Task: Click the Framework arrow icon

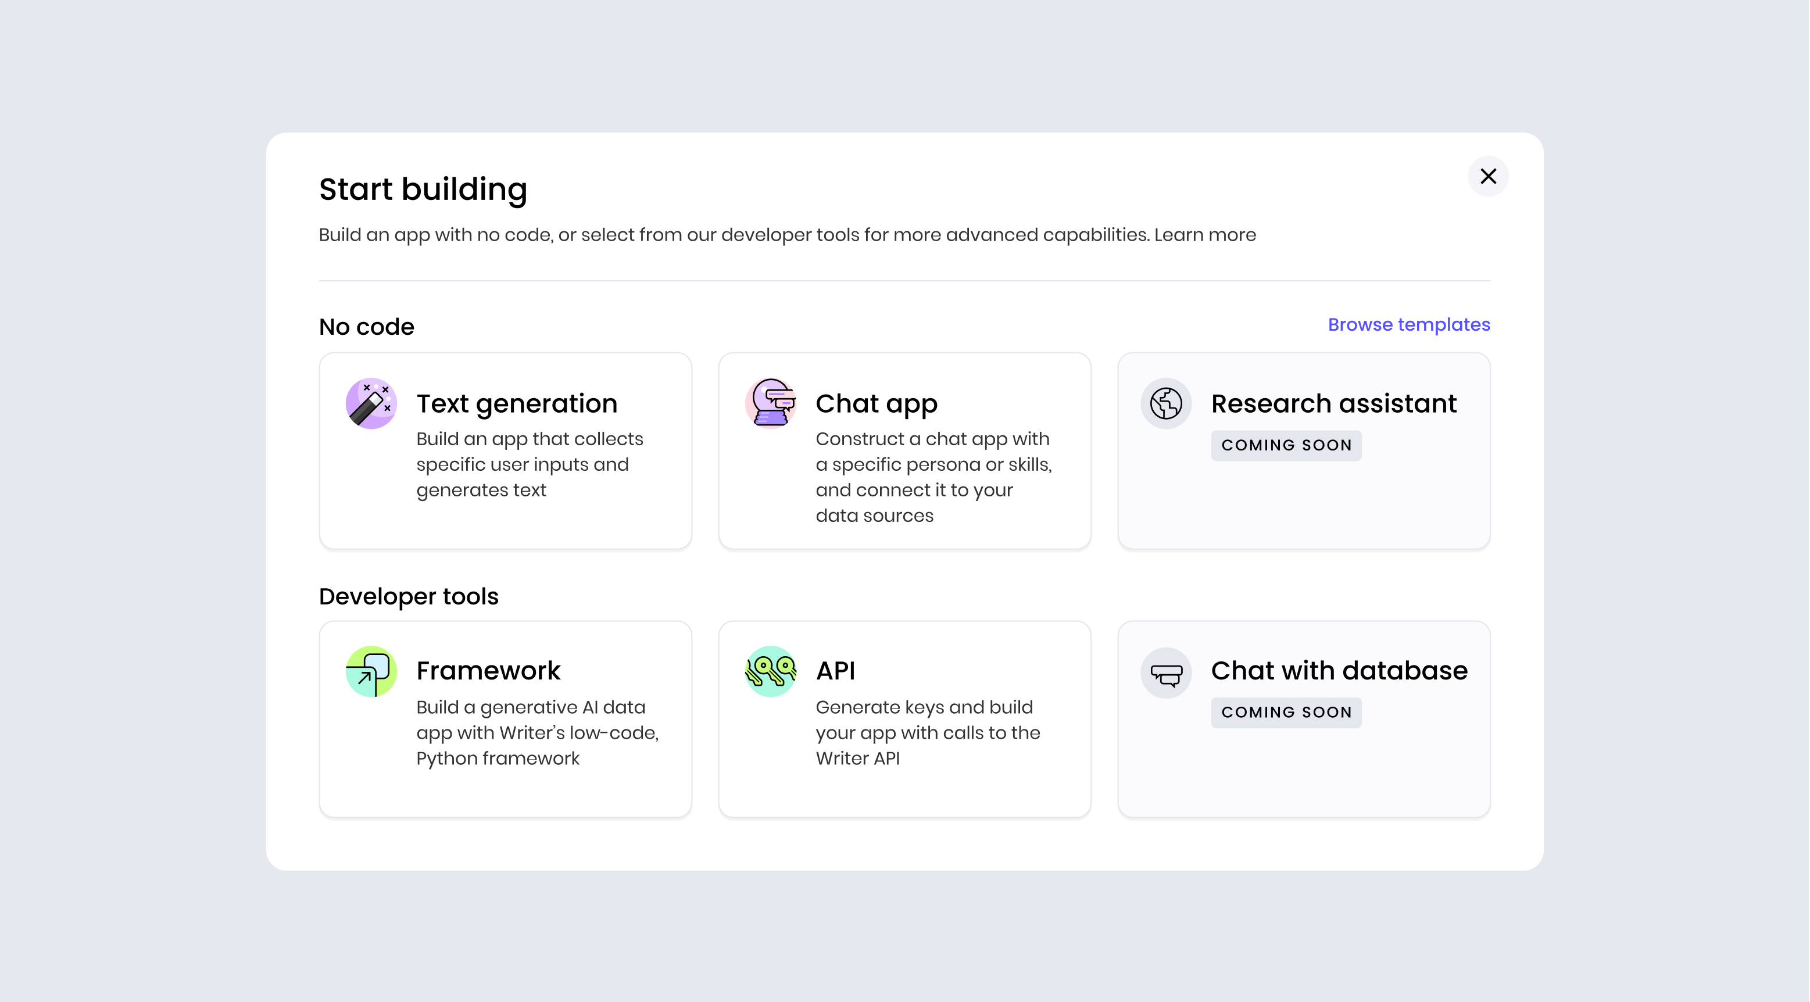Action: click(371, 671)
